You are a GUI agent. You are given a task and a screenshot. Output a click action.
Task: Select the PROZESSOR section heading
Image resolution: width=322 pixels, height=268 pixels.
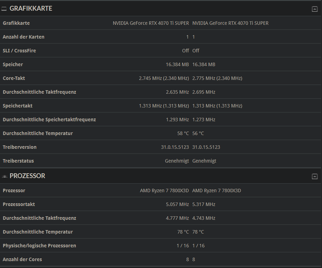pyautogui.click(x=27, y=176)
